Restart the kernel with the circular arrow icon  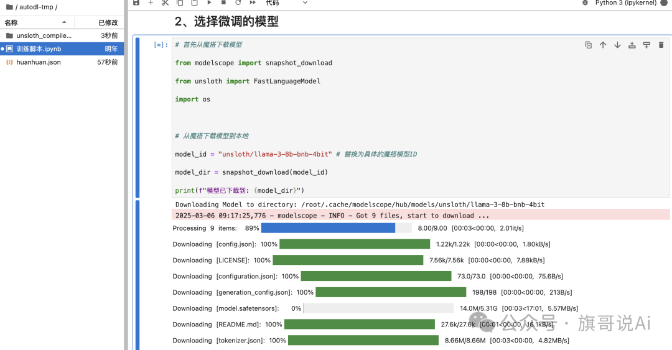tap(238, 2)
